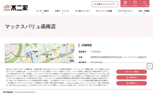The width and height of the screenshot is (153, 95).
Task: Click the shopping cart icon
Action: pyautogui.click(x=95, y=4)
